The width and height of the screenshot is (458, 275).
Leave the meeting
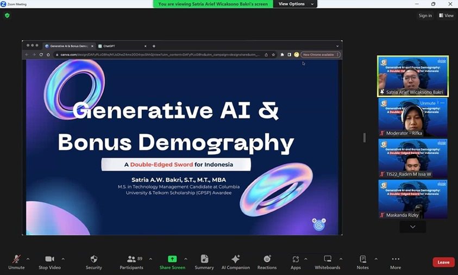click(x=443, y=262)
